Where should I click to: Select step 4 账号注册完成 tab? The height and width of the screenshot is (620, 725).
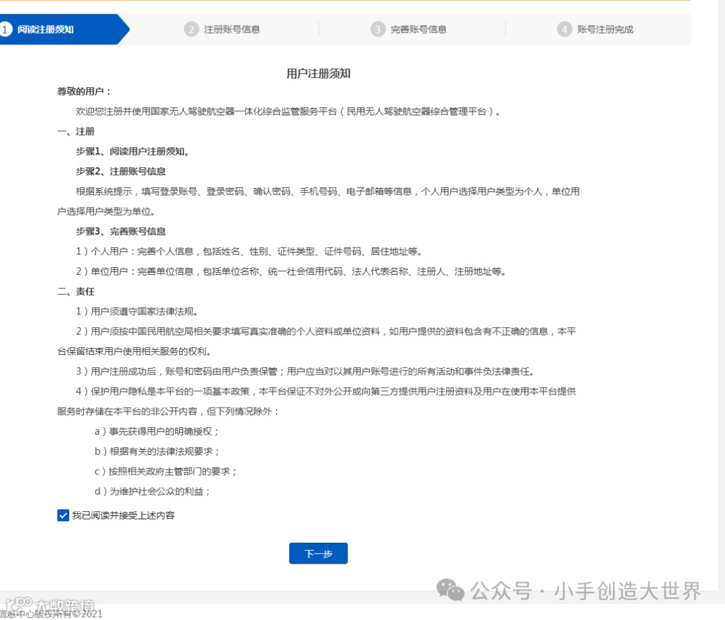[595, 30]
